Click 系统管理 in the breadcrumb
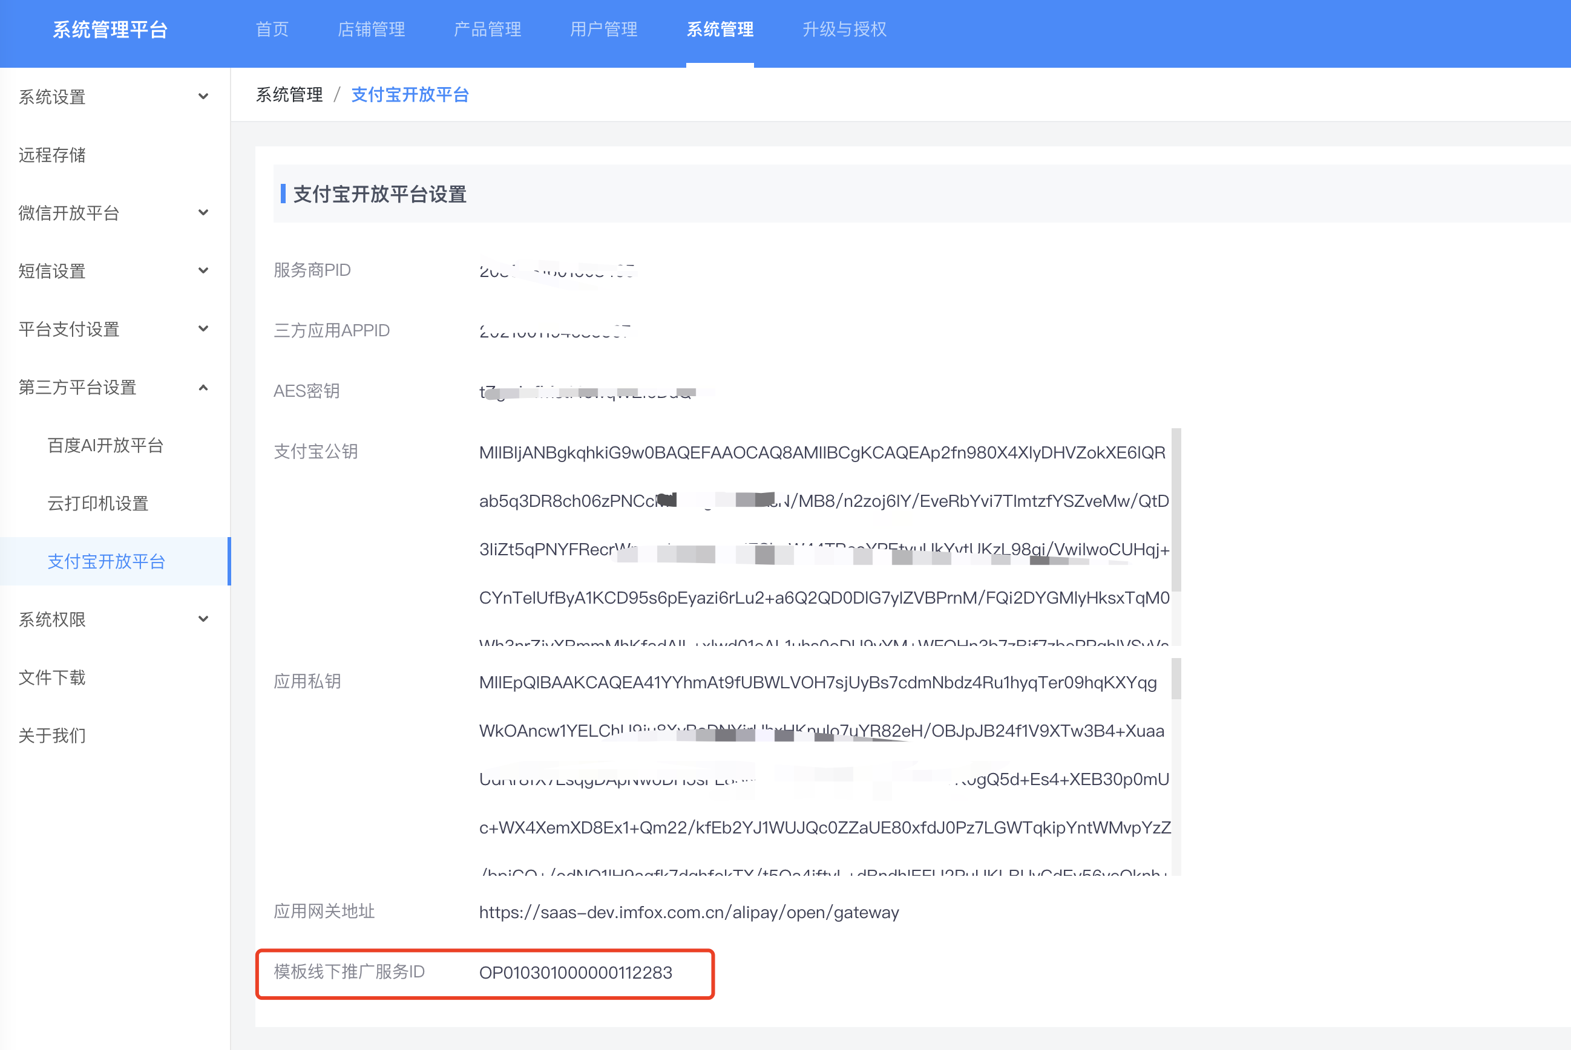The image size is (1571, 1050). 289,94
